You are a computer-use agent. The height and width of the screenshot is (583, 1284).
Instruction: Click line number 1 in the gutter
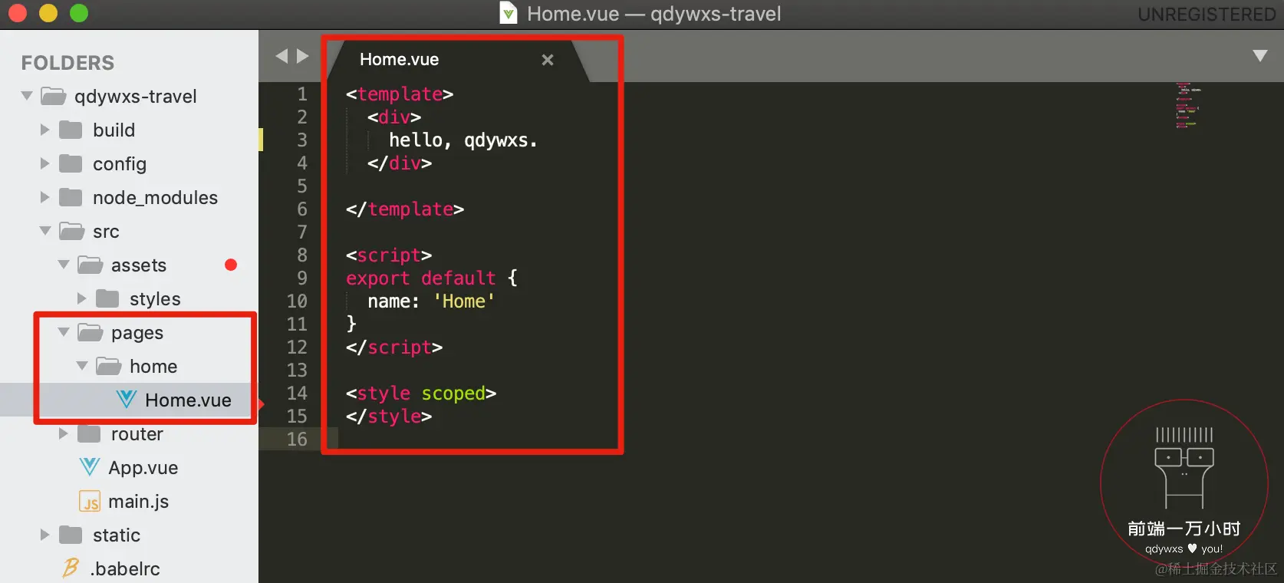coord(302,94)
